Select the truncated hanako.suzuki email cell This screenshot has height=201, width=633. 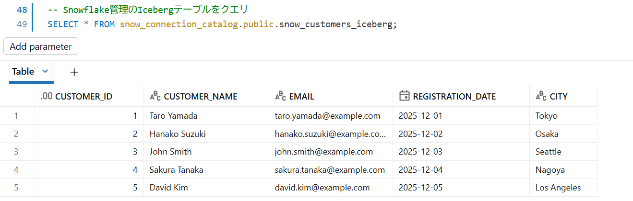(330, 134)
